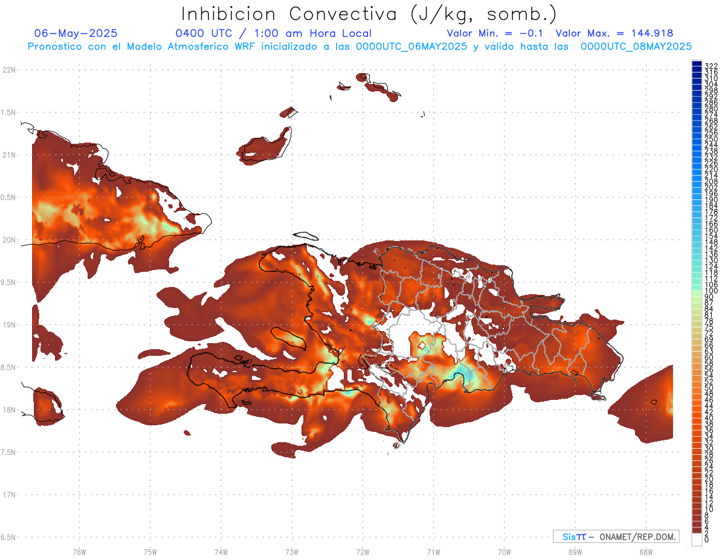The height and width of the screenshot is (560, 725).
Task: Click the title "Inhibicion Convectiva (J/kg, somb.)"
Action: point(369,14)
